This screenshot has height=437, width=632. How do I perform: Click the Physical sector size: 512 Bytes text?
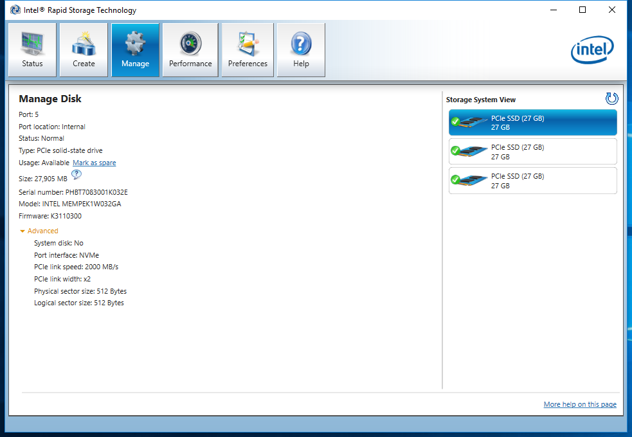[x=80, y=290]
